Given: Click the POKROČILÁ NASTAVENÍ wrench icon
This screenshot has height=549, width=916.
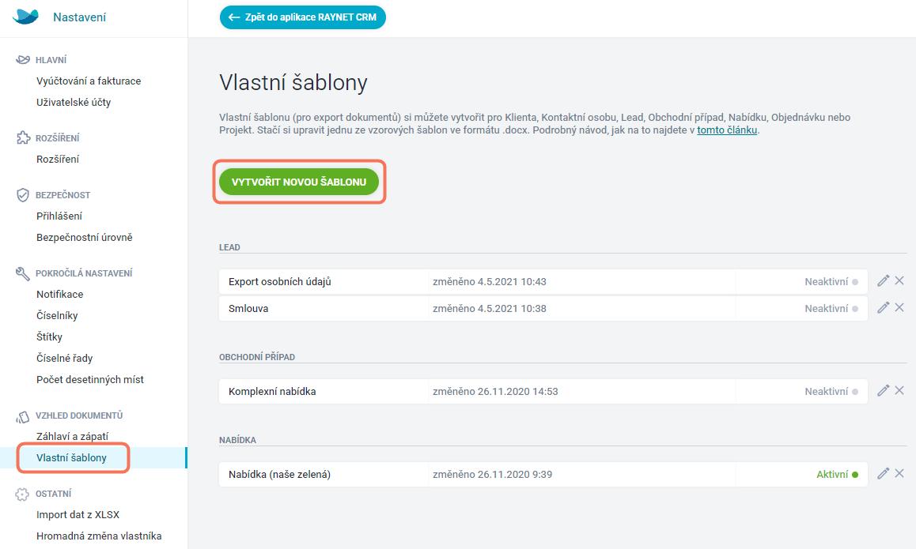Looking at the screenshot, I should 23,273.
